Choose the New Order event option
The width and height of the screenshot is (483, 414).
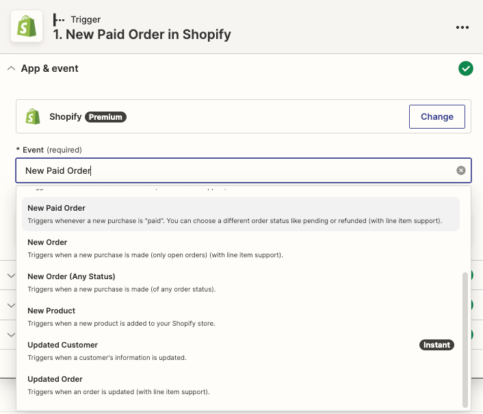pos(241,248)
